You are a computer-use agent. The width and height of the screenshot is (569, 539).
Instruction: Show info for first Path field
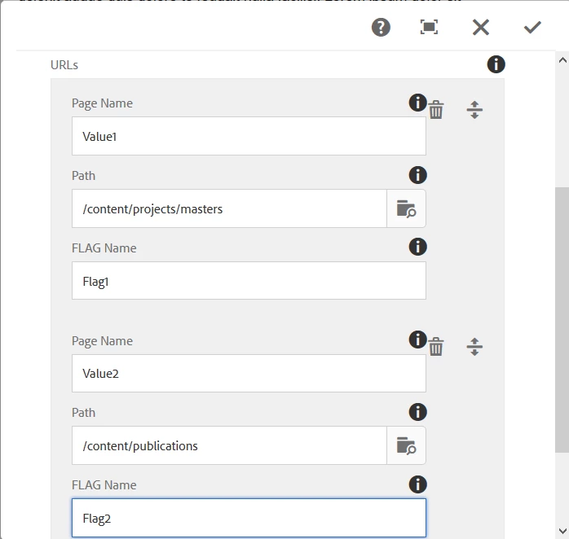[x=417, y=175]
